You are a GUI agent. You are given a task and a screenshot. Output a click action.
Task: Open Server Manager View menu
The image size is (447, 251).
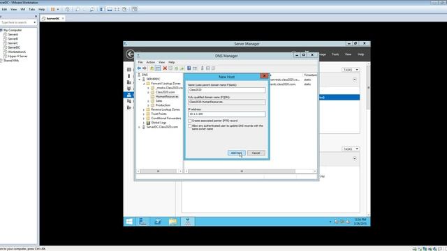click(348, 54)
